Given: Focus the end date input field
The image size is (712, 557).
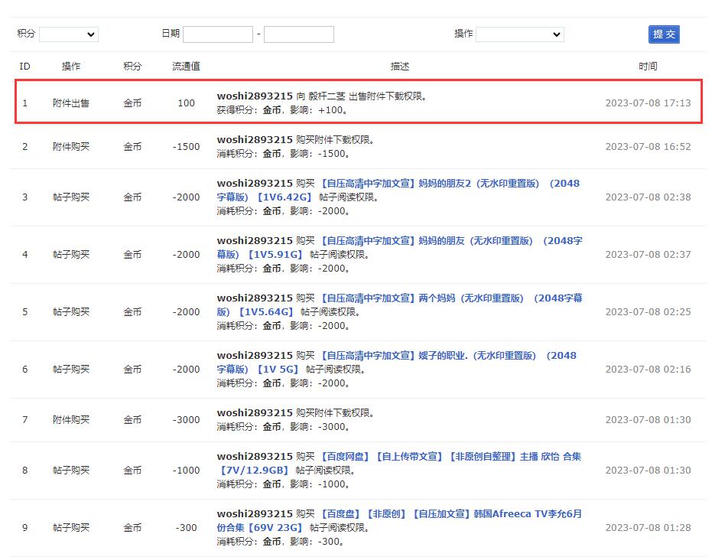Looking at the screenshot, I should [299, 34].
